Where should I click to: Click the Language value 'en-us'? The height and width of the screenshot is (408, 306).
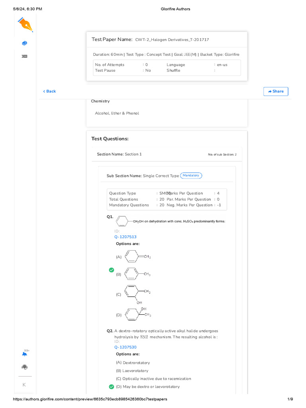click(x=222, y=65)
